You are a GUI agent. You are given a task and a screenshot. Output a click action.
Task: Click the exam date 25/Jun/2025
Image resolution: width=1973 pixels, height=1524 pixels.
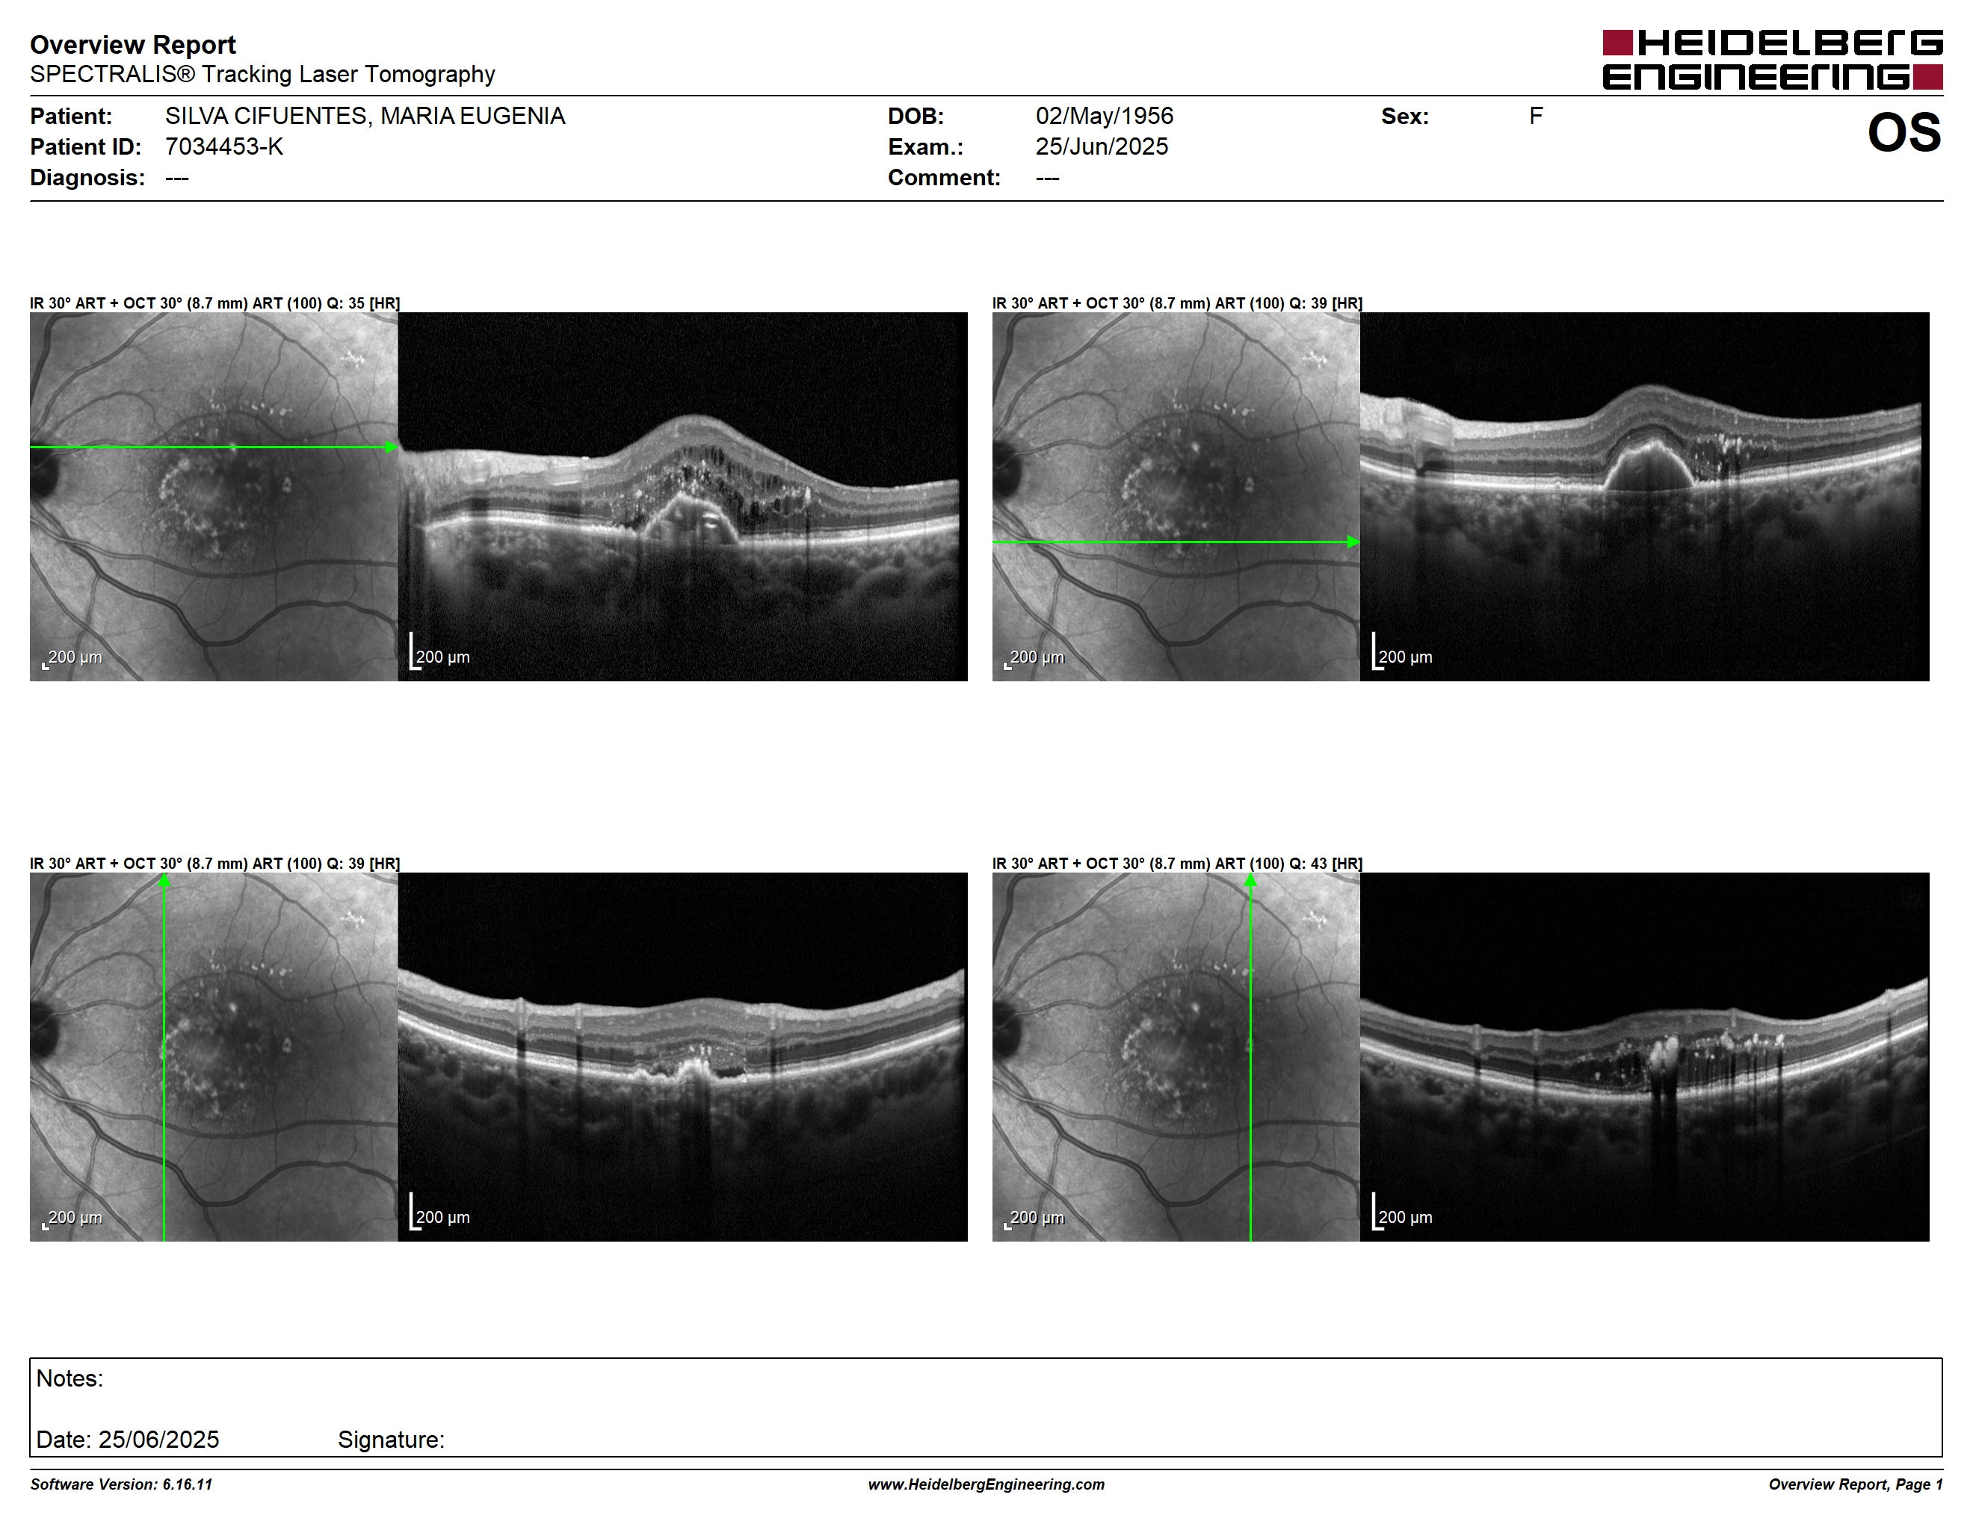click(x=1102, y=146)
